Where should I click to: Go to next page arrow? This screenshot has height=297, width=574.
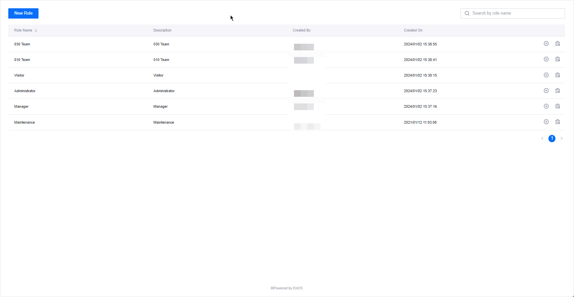[x=561, y=139]
